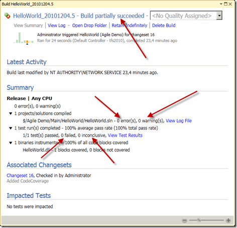Select the View Summary tab
The width and height of the screenshot is (237, 228).
(x=28, y=26)
